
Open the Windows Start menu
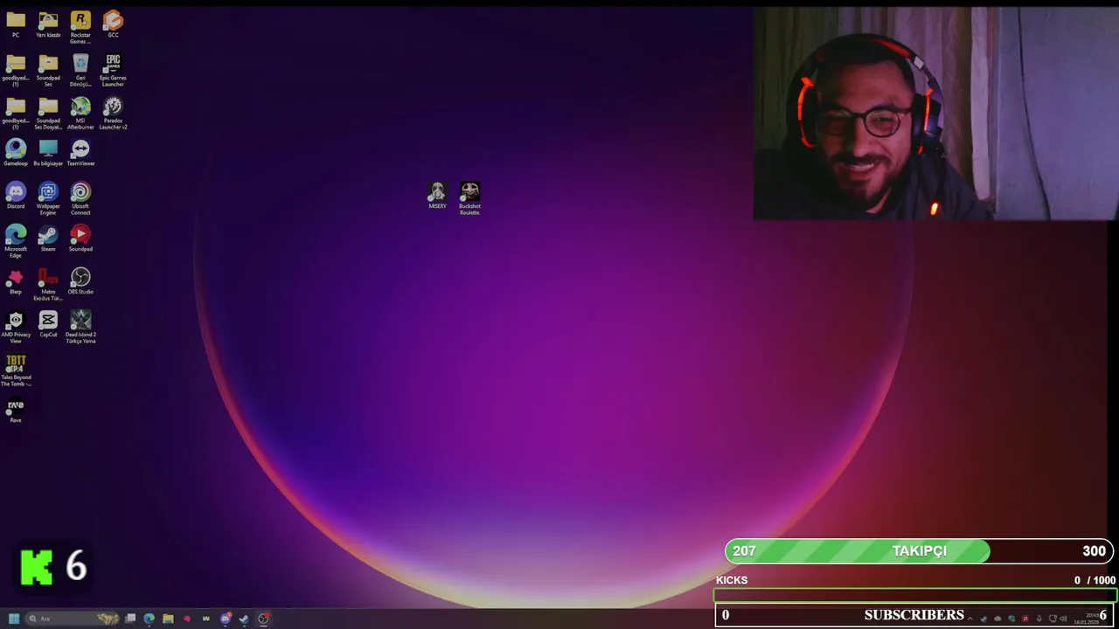pyautogui.click(x=14, y=619)
